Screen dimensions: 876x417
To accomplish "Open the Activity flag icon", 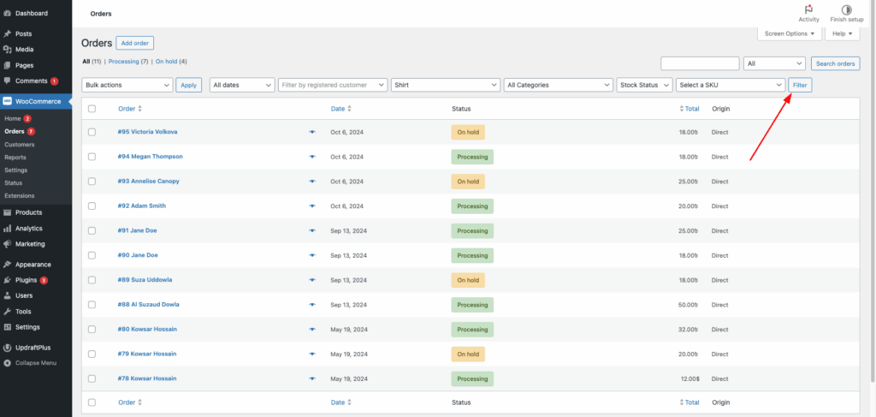I will point(808,9).
